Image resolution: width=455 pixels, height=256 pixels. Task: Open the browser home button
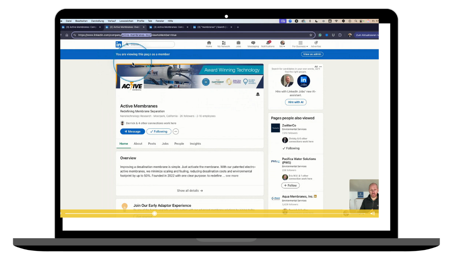[x=67, y=35]
